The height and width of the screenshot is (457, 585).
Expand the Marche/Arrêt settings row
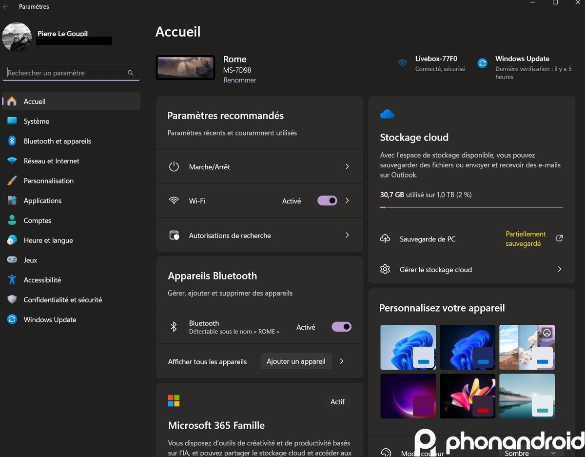(260, 166)
